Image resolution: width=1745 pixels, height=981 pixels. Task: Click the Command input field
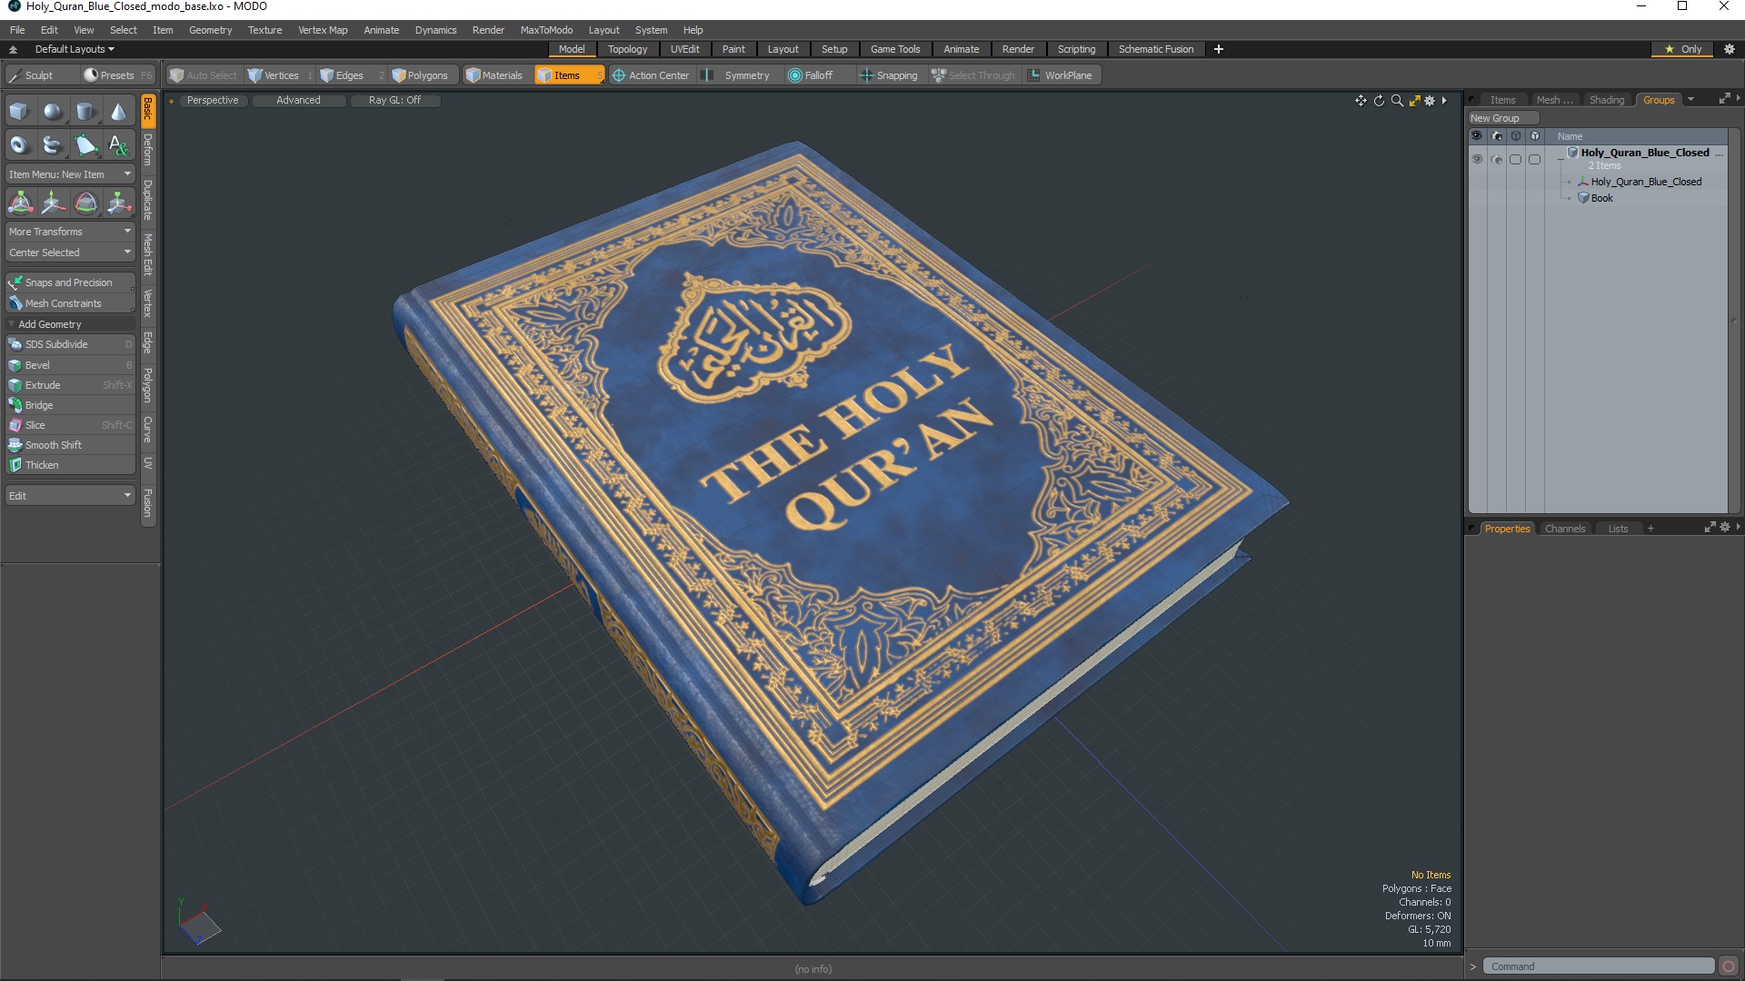[1599, 966]
